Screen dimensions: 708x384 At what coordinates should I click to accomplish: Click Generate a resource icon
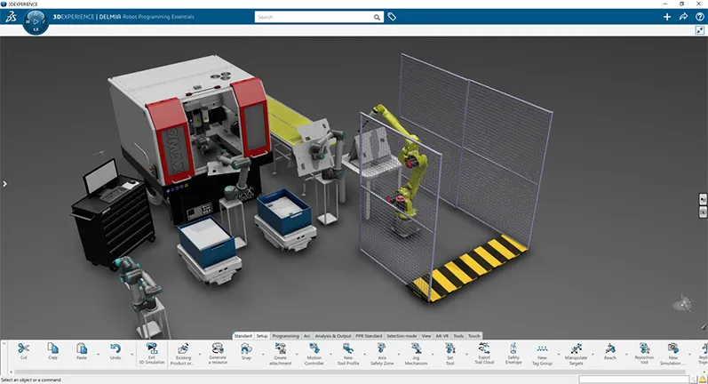point(218,348)
